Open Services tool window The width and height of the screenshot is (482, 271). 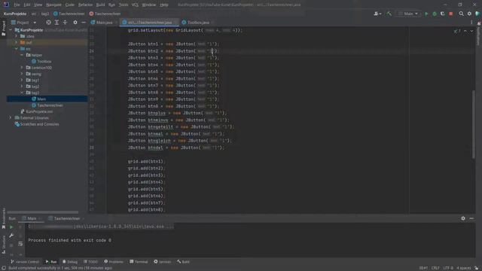[x=163, y=262]
